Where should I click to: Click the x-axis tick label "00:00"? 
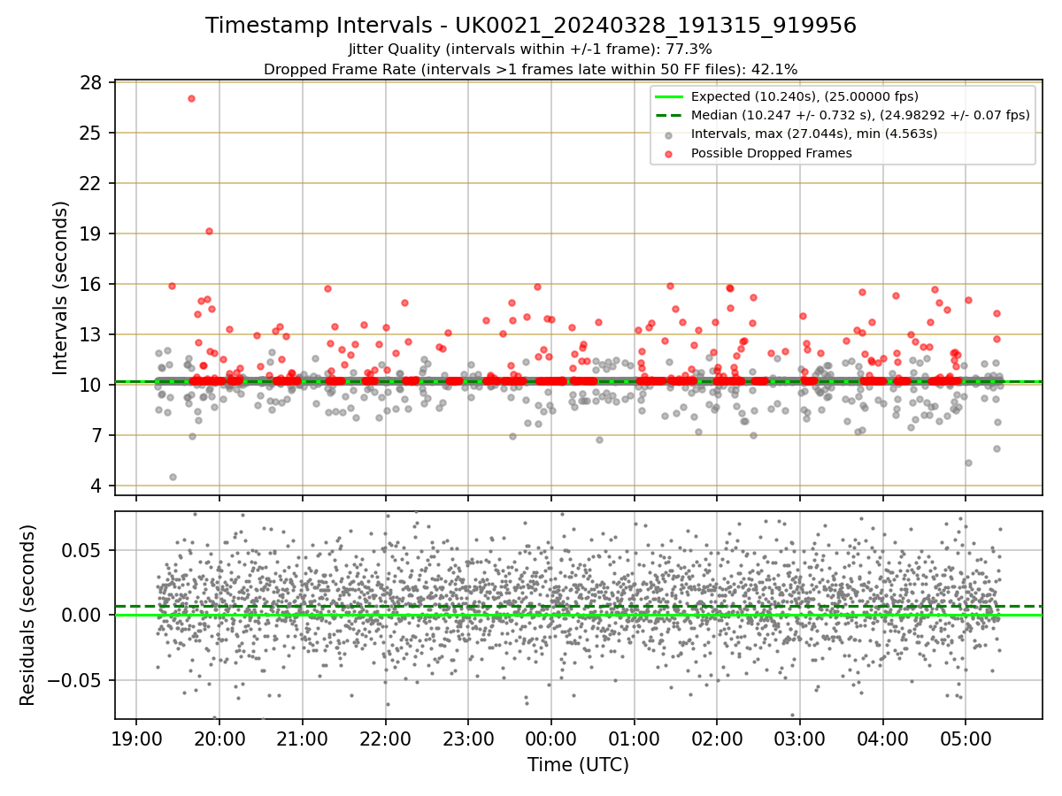click(551, 739)
